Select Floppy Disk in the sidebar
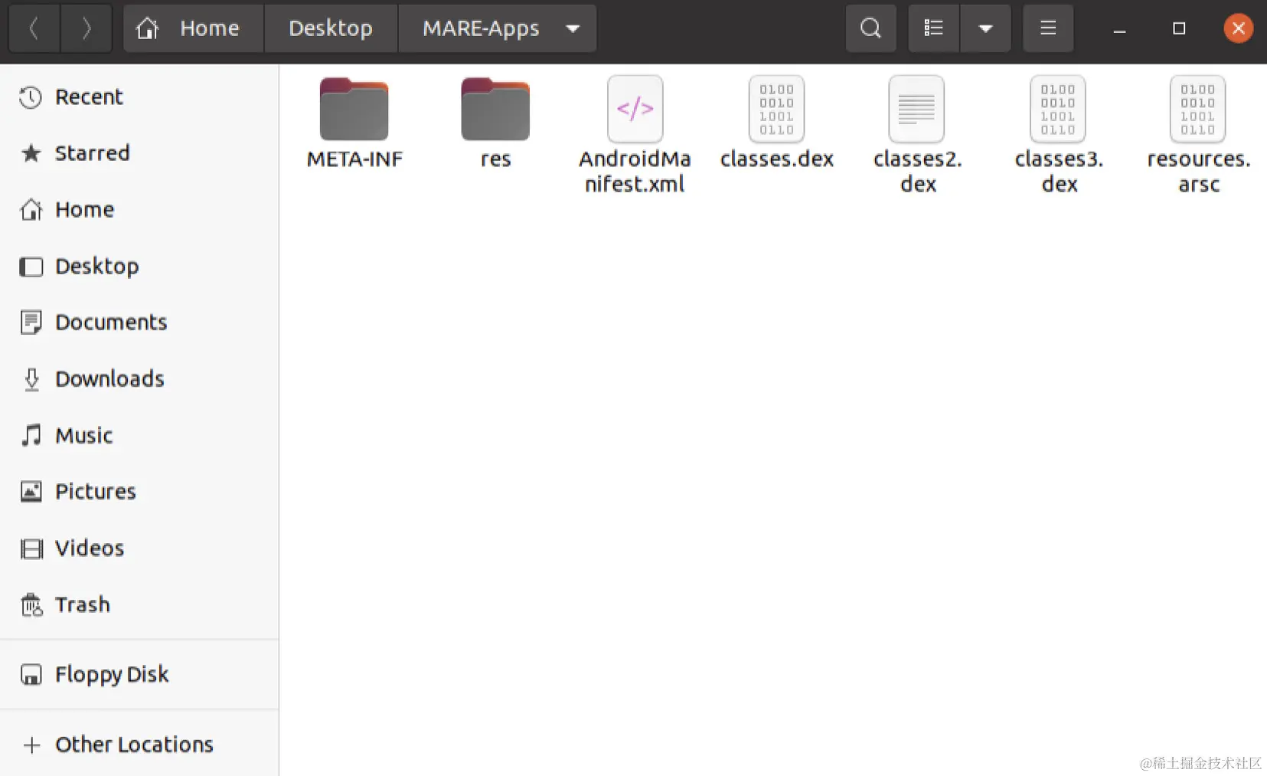 (x=139, y=675)
